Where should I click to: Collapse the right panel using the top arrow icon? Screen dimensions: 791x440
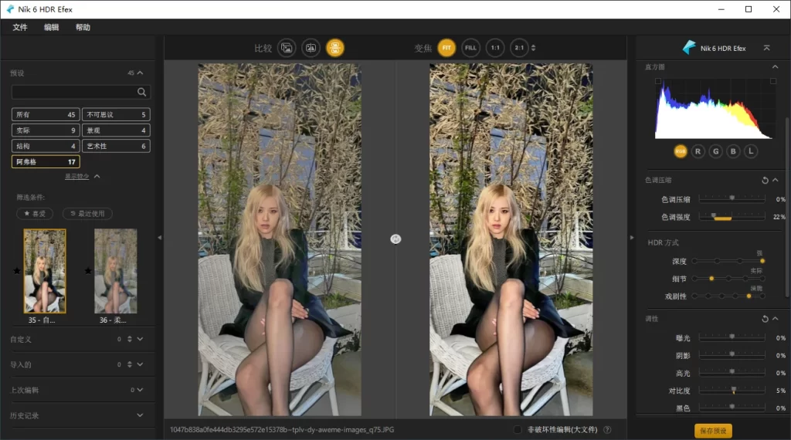pyautogui.click(x=766, y=48)
